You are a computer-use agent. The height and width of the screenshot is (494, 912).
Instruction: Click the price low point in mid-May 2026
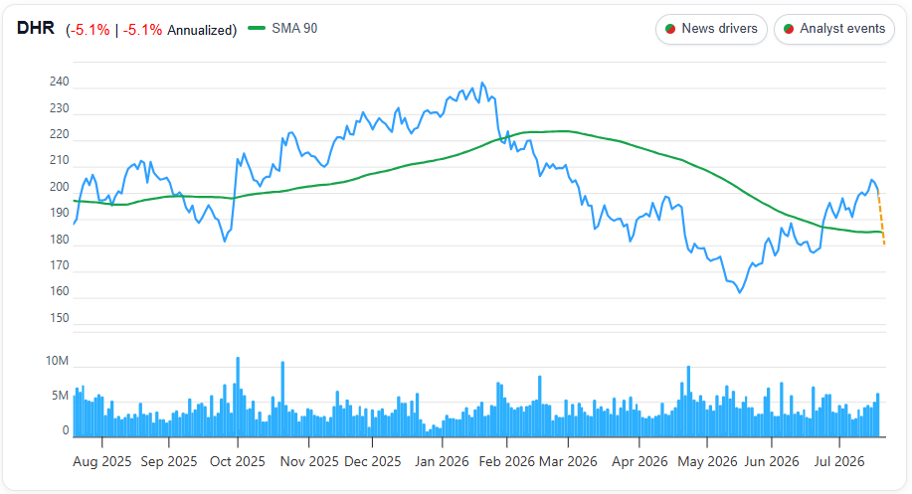pyautogui.click(x=740, y=292)
